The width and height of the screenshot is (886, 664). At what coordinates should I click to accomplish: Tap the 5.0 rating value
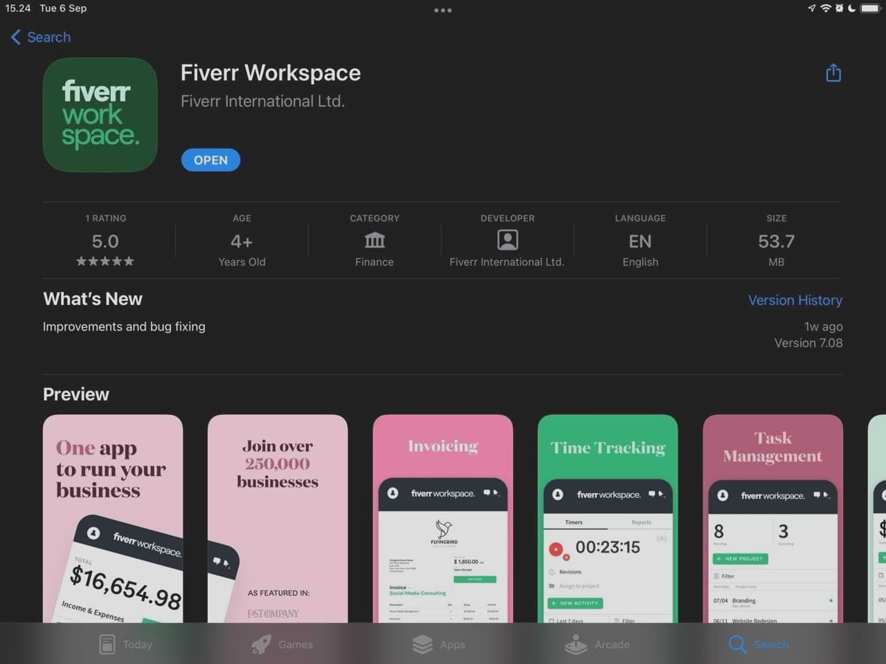point(105,241)
